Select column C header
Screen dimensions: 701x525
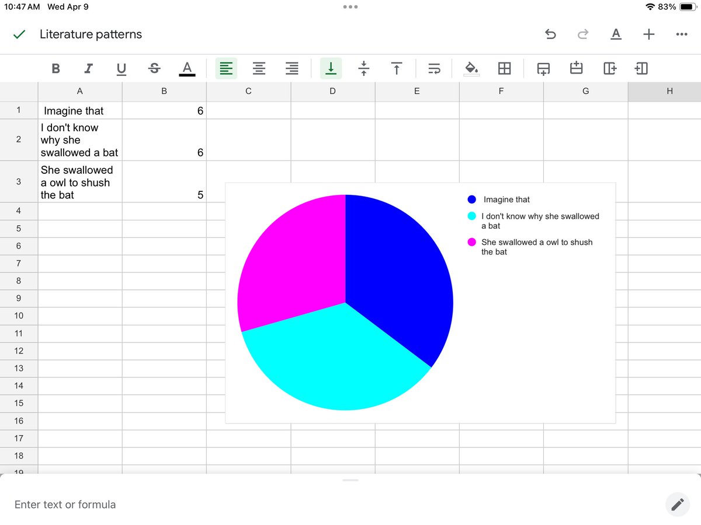(248, 91)
